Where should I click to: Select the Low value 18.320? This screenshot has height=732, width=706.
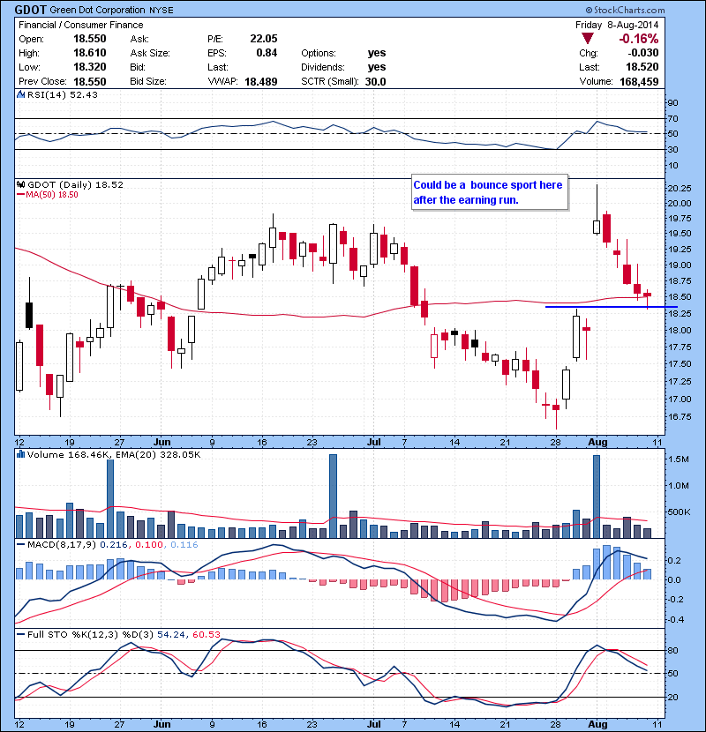pos(90,67)
